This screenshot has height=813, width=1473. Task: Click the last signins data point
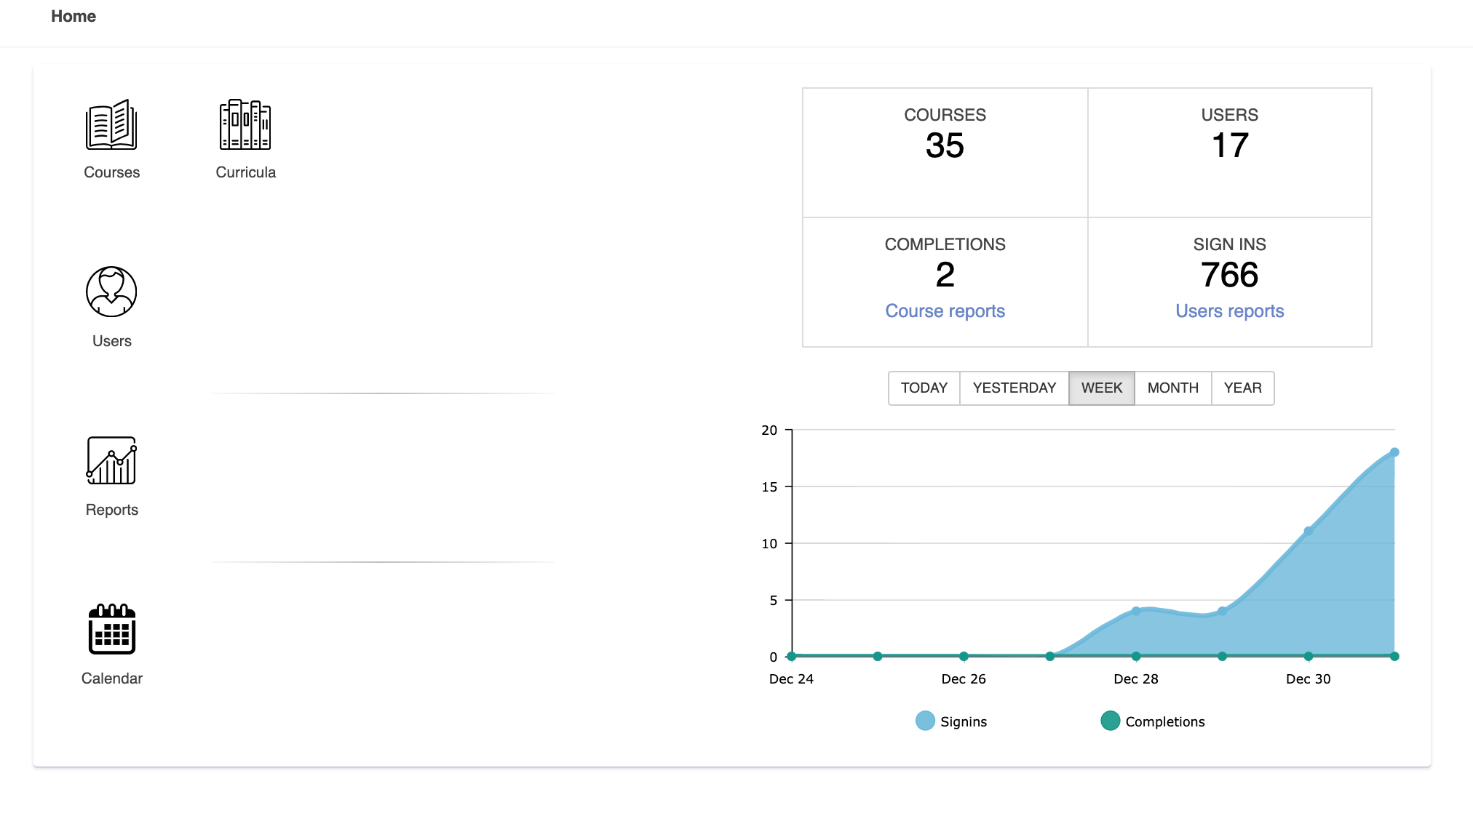point(1394,452)
